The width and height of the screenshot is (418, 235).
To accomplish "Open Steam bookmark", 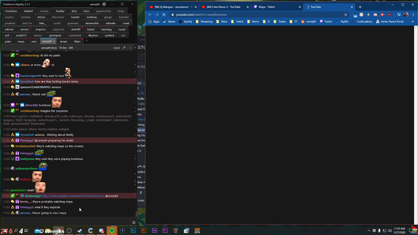I will point(169,22).
